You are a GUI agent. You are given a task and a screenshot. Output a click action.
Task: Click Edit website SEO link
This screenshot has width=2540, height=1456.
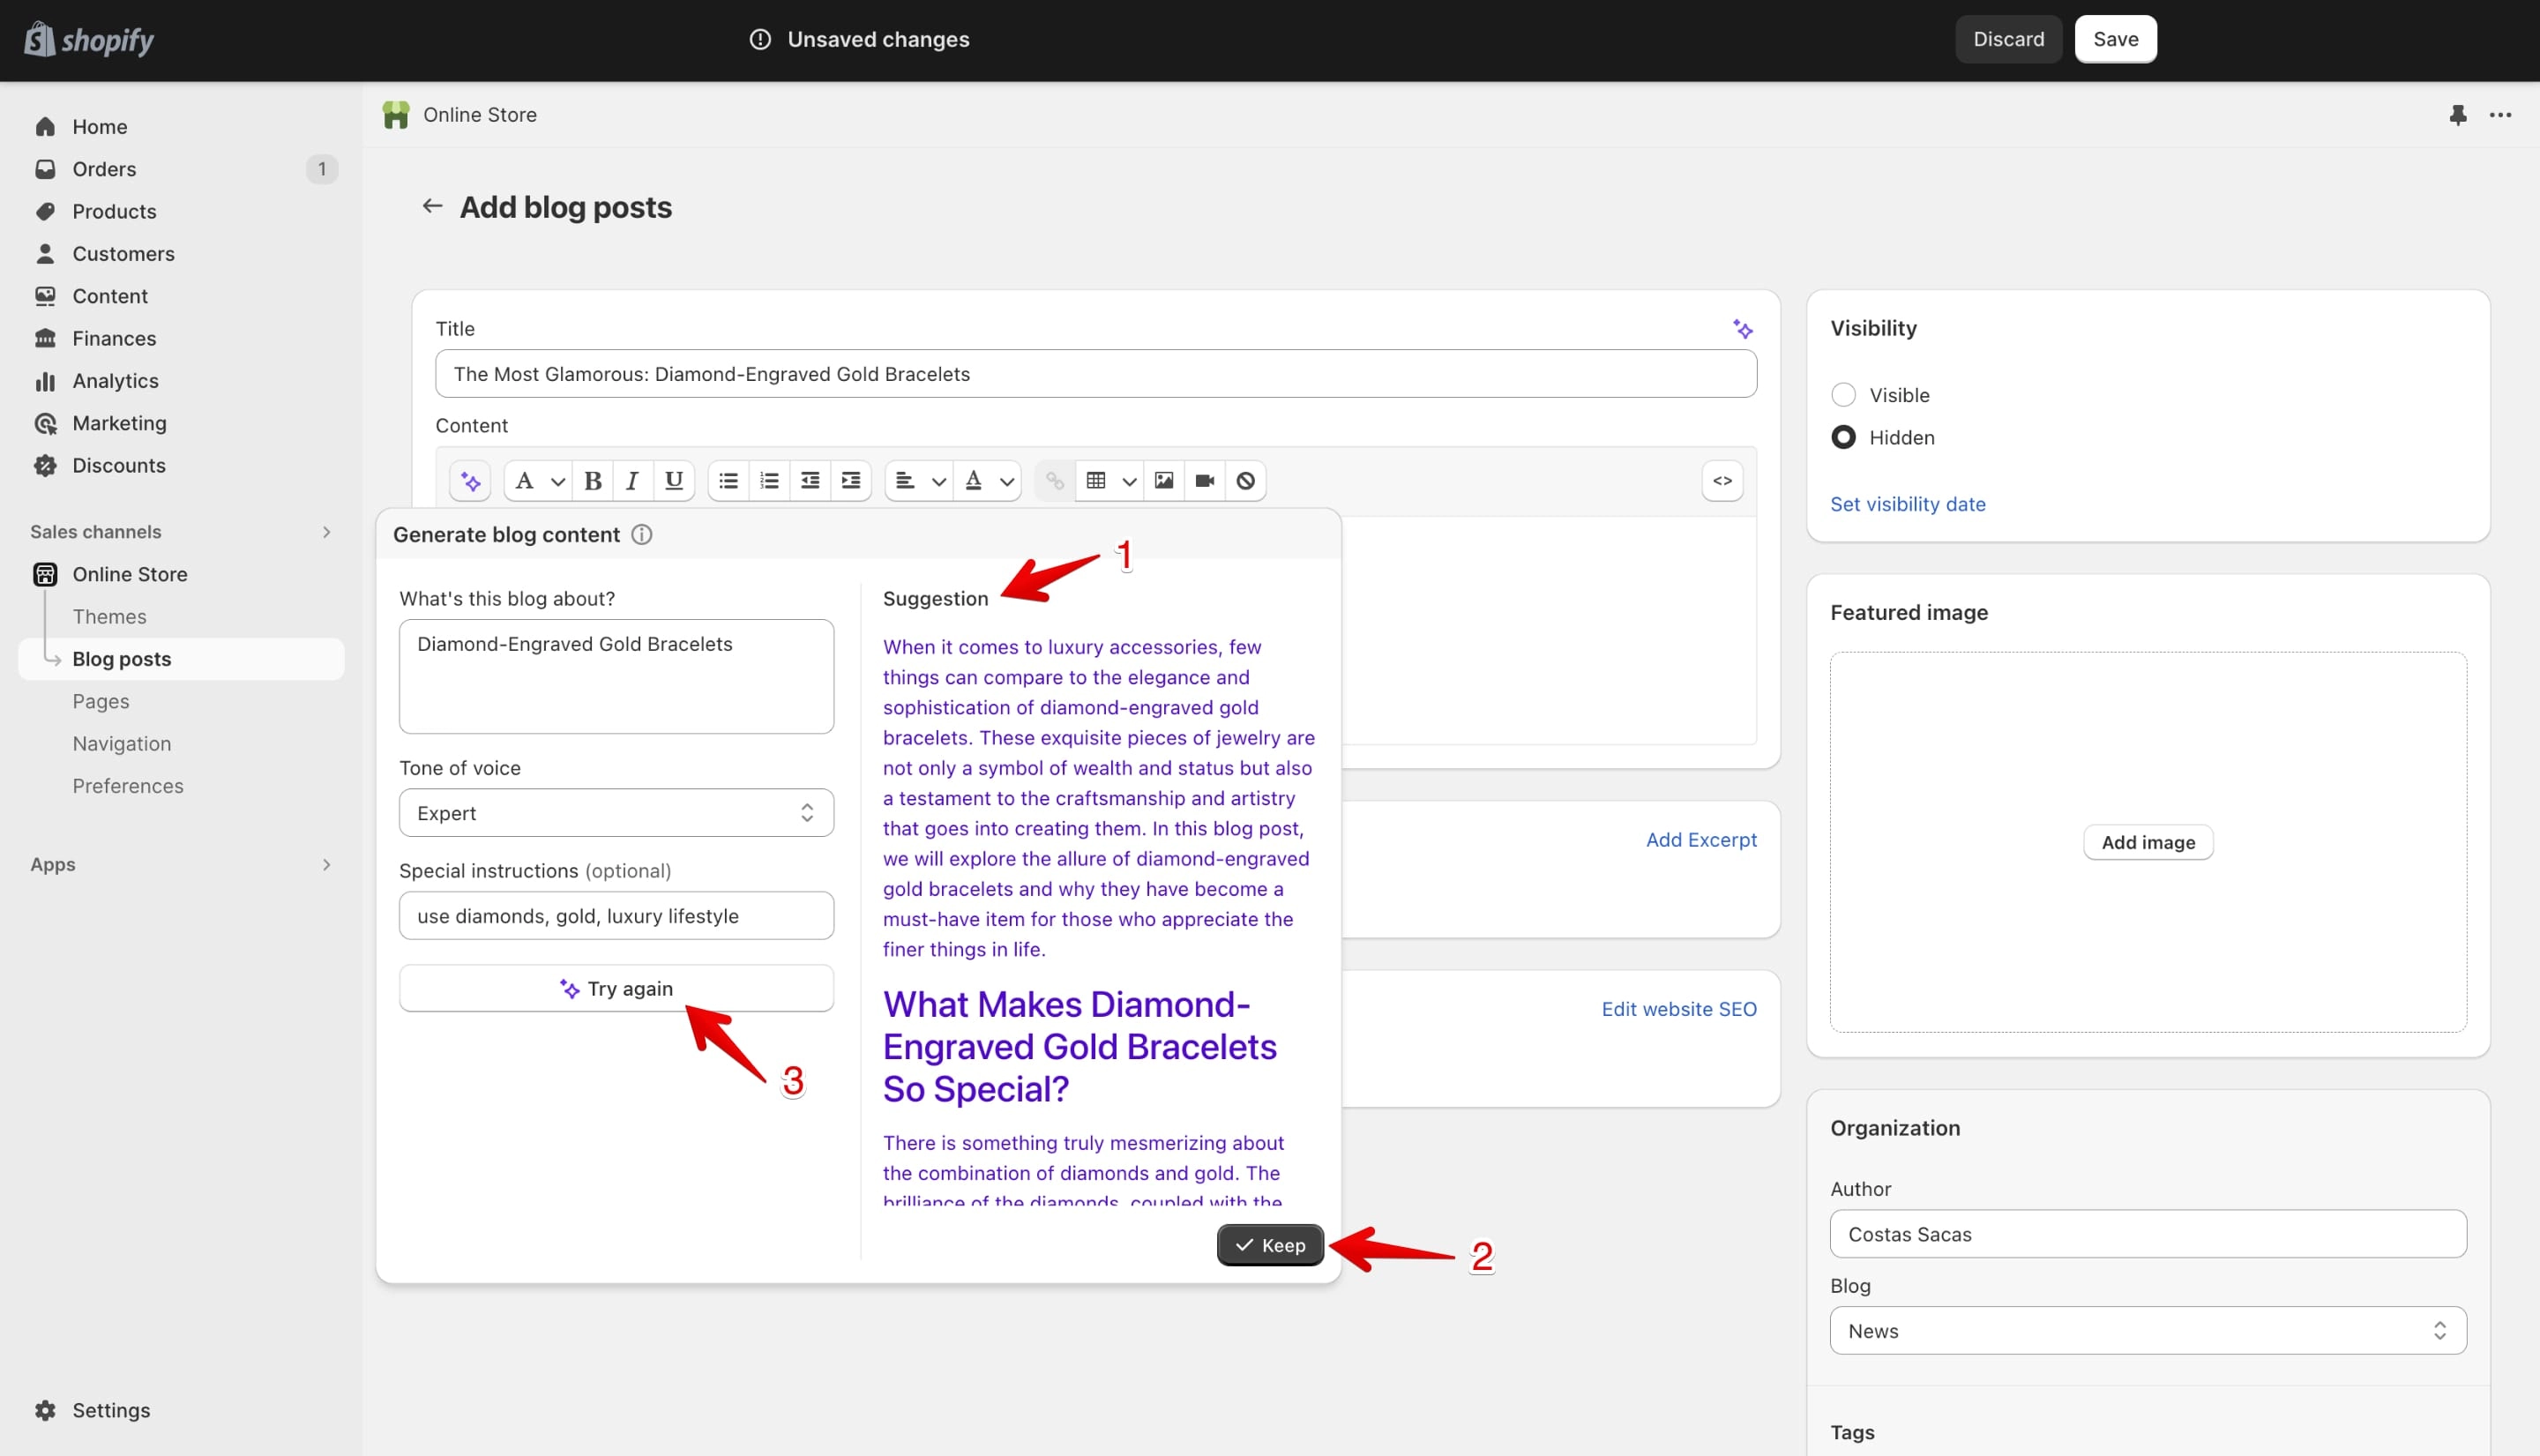click(x=1679, y=1009)
